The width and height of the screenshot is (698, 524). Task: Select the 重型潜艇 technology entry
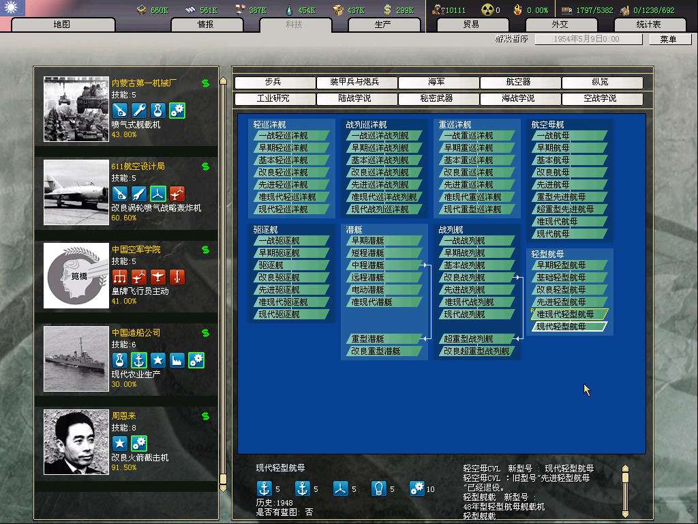(x=380, y=339)
